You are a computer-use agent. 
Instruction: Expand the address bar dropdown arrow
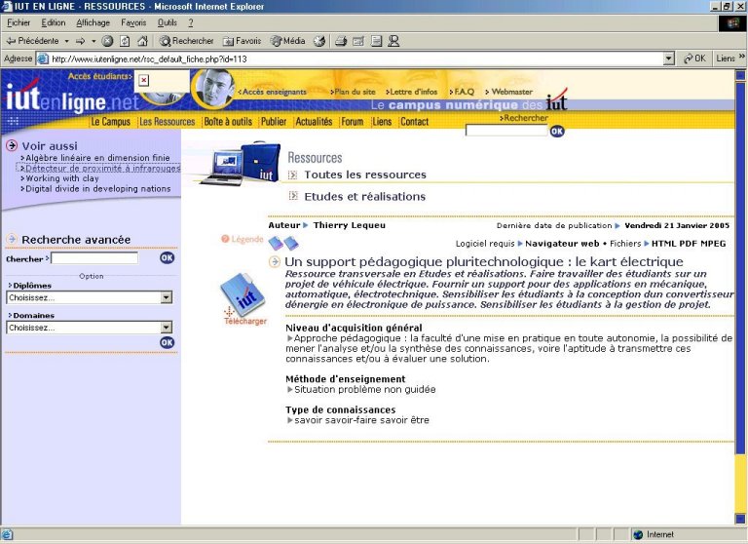[669, 59]
